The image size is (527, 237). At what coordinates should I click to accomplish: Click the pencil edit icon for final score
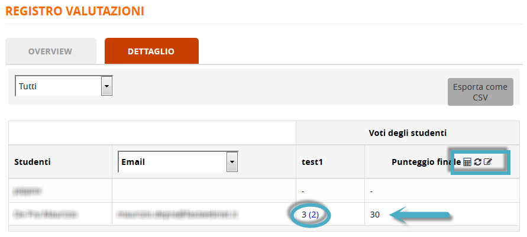(x=488, y=162)
